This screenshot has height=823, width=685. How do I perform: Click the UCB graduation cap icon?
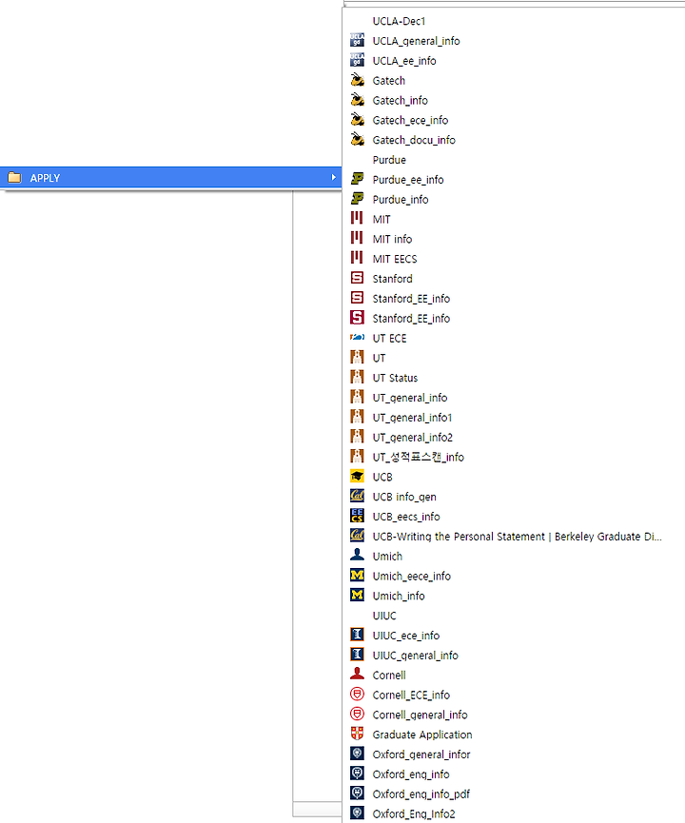coord(357,476)
